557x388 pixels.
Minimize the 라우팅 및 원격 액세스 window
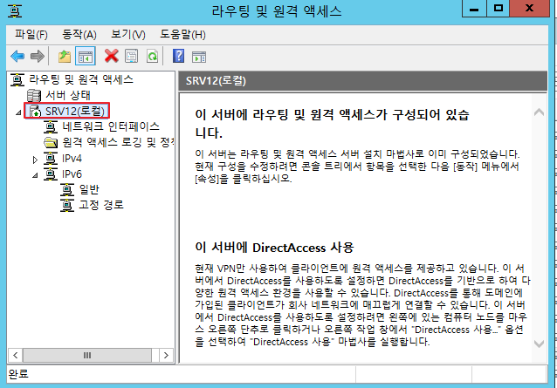click(474, 9)
